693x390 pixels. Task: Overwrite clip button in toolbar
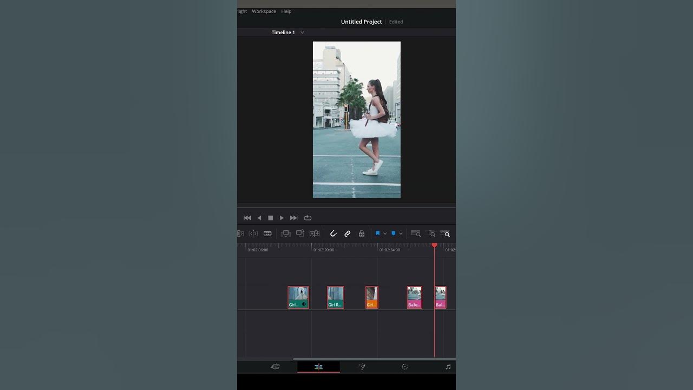(300, 233)
